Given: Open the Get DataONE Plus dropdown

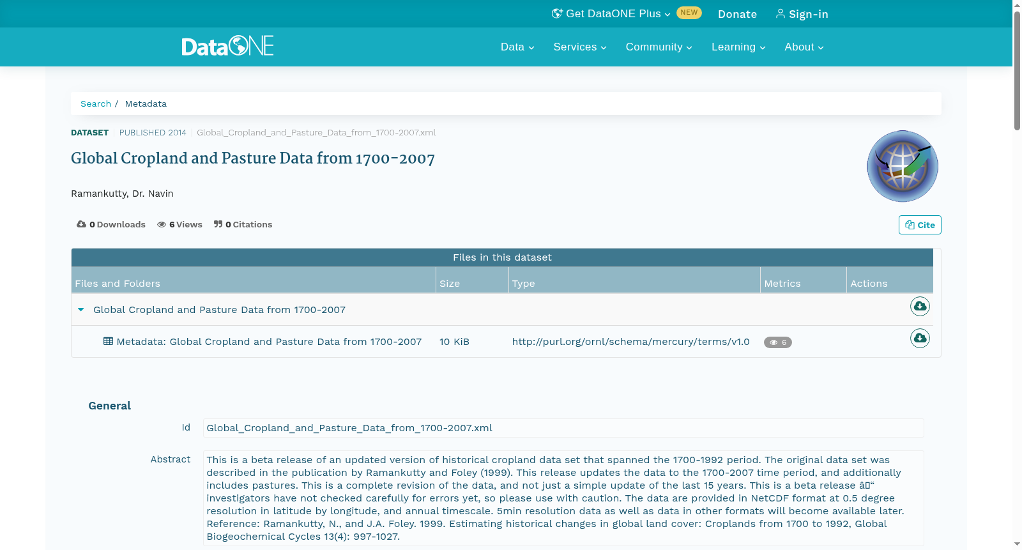Looking at the screenshot, I should 611,14.
